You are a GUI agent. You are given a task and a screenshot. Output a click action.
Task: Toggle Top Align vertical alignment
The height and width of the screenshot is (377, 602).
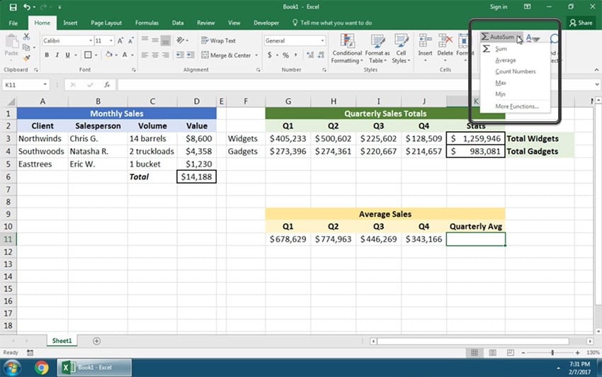coord(144,40)
